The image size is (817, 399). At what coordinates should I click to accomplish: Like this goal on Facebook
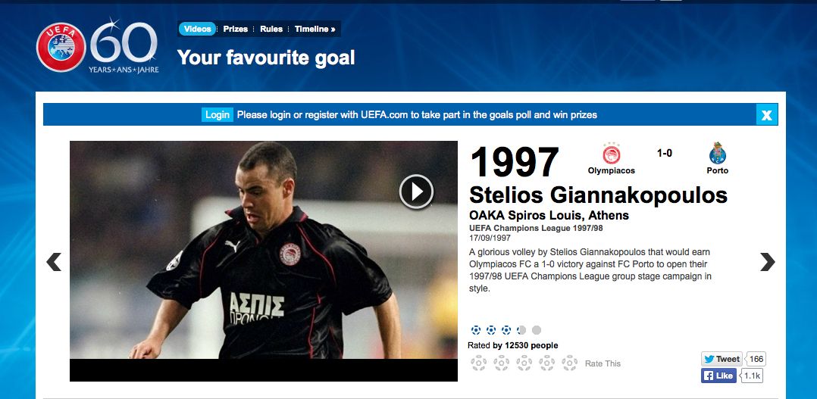point(718,376)
